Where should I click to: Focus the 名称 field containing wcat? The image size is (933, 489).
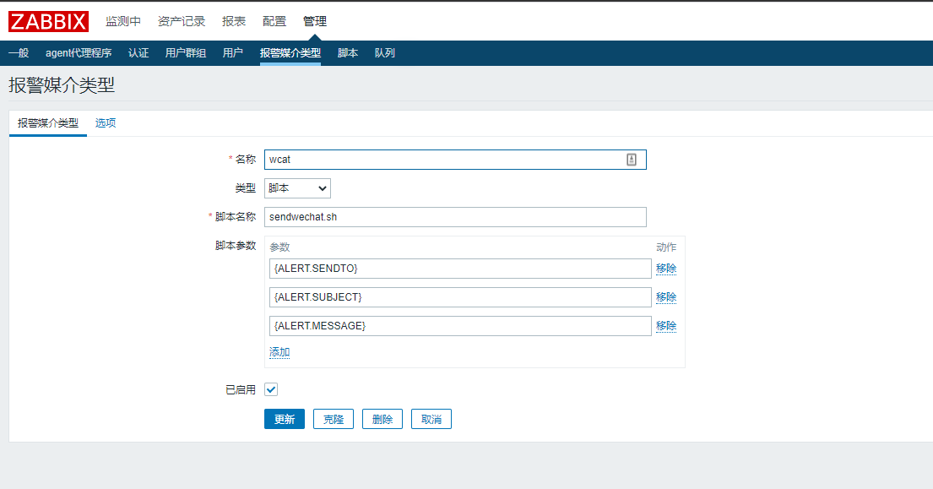(x=455, y=160)
